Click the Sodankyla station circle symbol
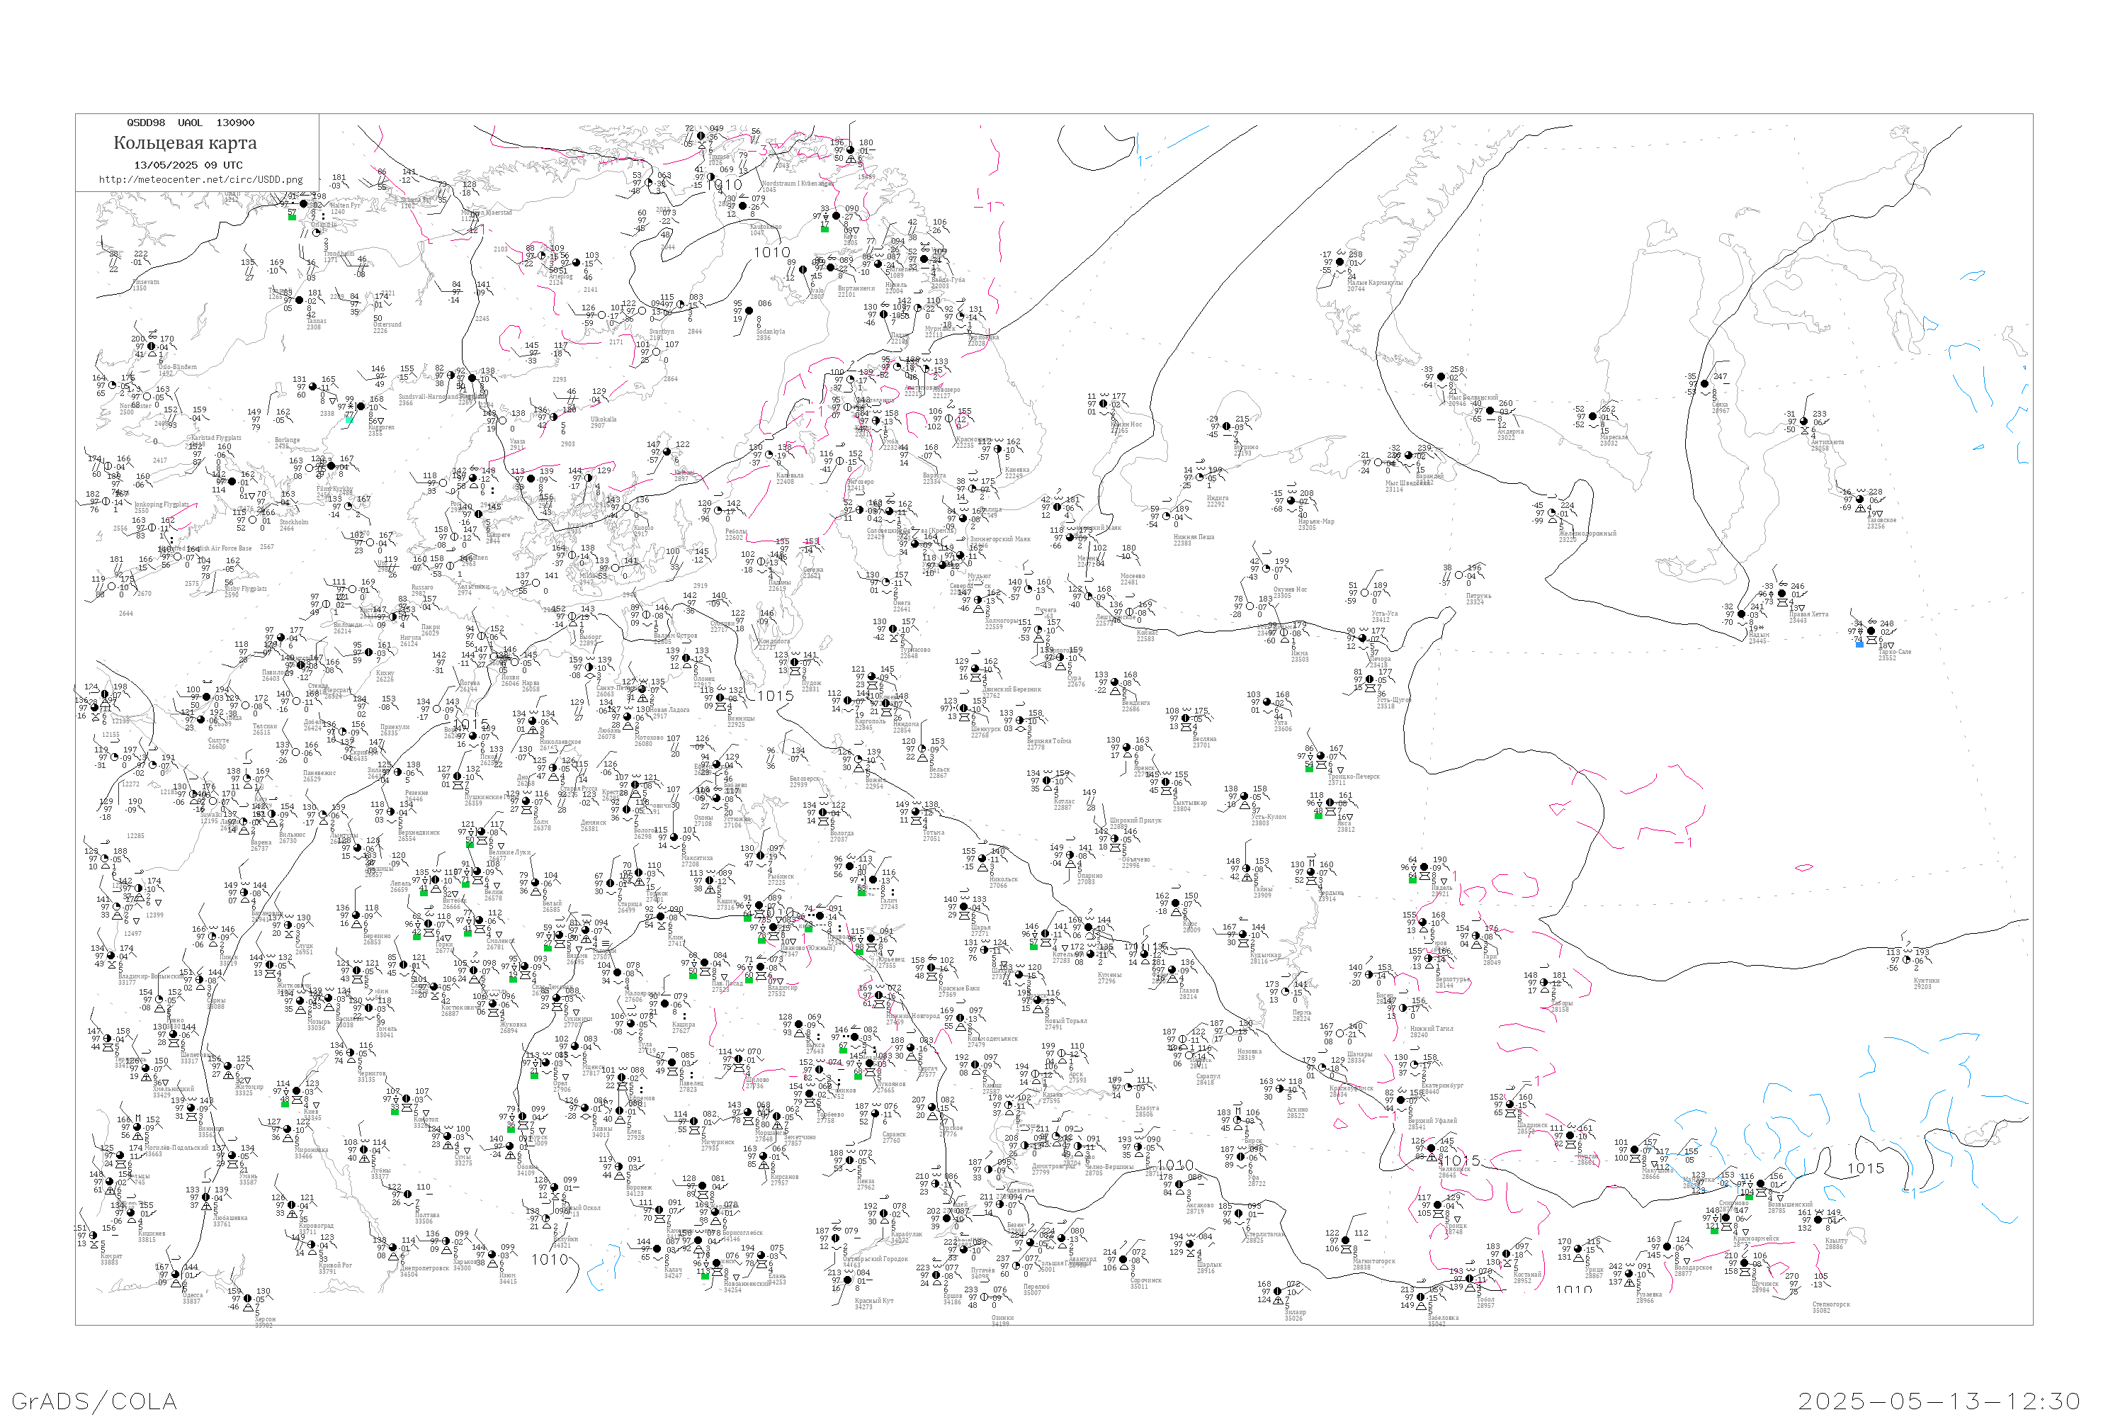 pos(749,311)
